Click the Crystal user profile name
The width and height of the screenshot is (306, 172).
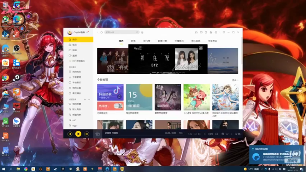click(79, 32)
